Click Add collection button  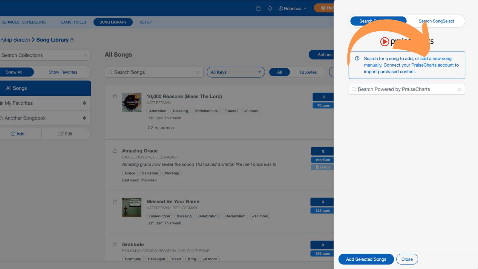pyautogui.click(x=18, y=134)
